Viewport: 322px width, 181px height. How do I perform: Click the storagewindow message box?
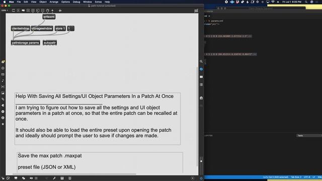click(42, 29)
